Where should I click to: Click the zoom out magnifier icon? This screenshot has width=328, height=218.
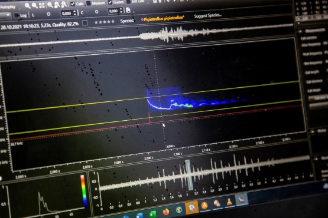(x=34, y=5)
